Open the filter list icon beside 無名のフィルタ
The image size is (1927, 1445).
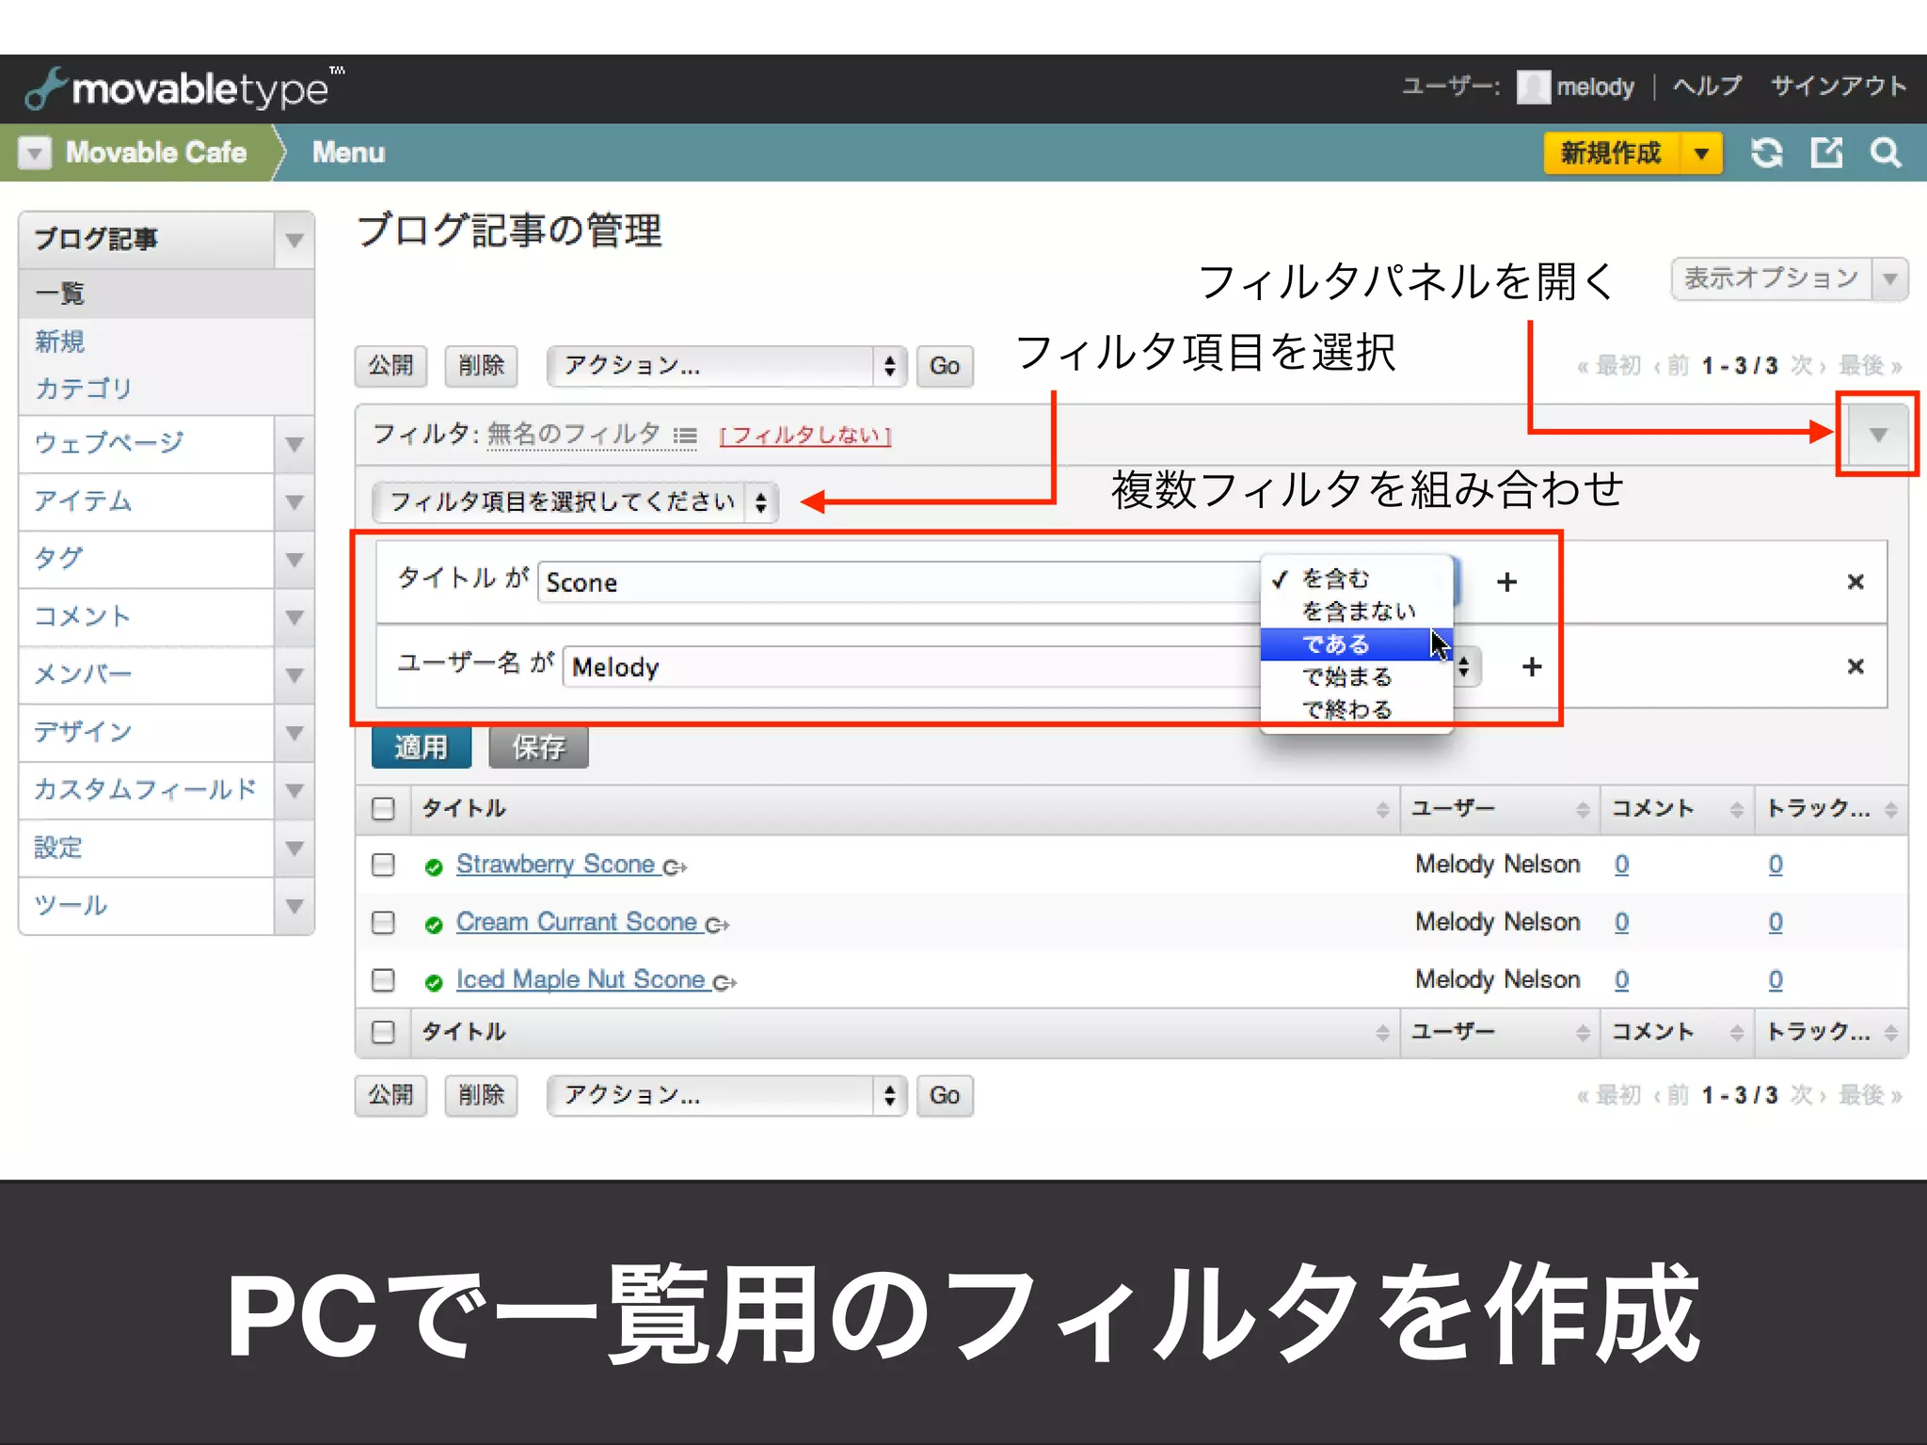(x=685, y=436)
